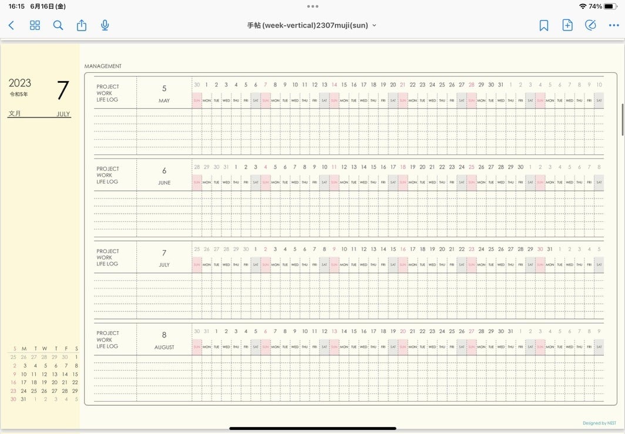Tap the home indicator bar
Viewport: 625px width, 434px height.
coord(312,428)
